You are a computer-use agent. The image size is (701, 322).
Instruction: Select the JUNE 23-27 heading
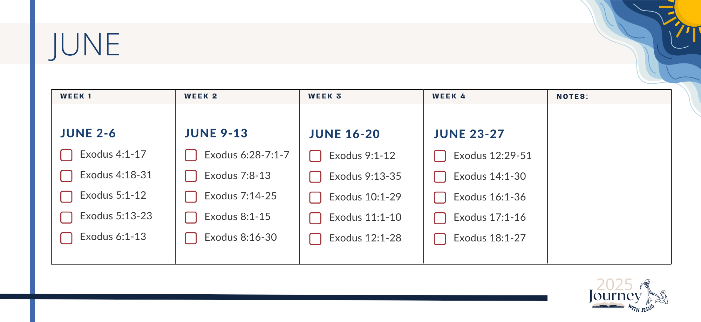coord(469,134)
